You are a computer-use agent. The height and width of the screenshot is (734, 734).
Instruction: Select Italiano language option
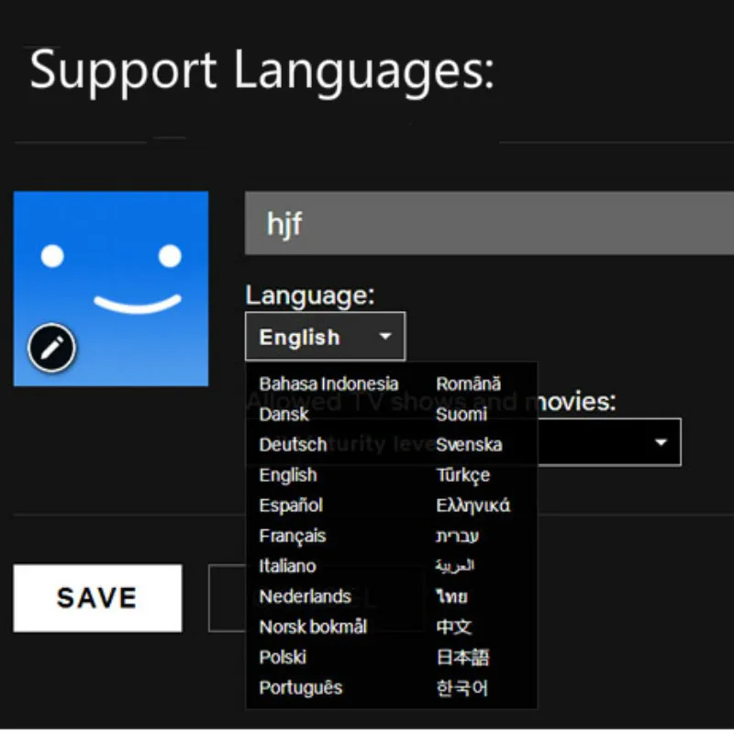(x=287, y=566)
